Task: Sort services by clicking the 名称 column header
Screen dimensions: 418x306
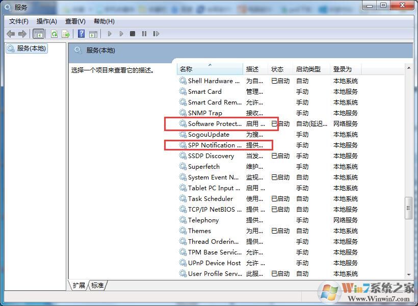Action: pyautogui.click(x=210, y=68)
